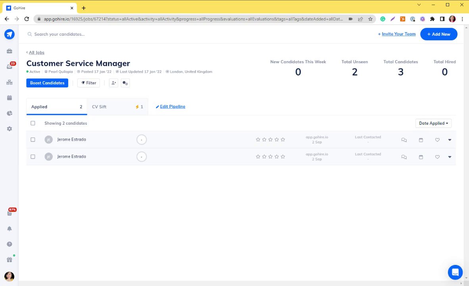The height and width of the screenshot is (286, 469).
Task: Click calendar icon in first Jerome Estrada row
Action: tap(421, 140)
